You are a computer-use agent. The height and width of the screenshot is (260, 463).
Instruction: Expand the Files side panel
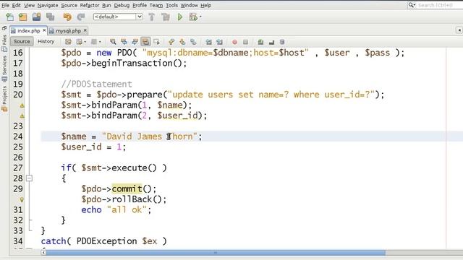4,43
